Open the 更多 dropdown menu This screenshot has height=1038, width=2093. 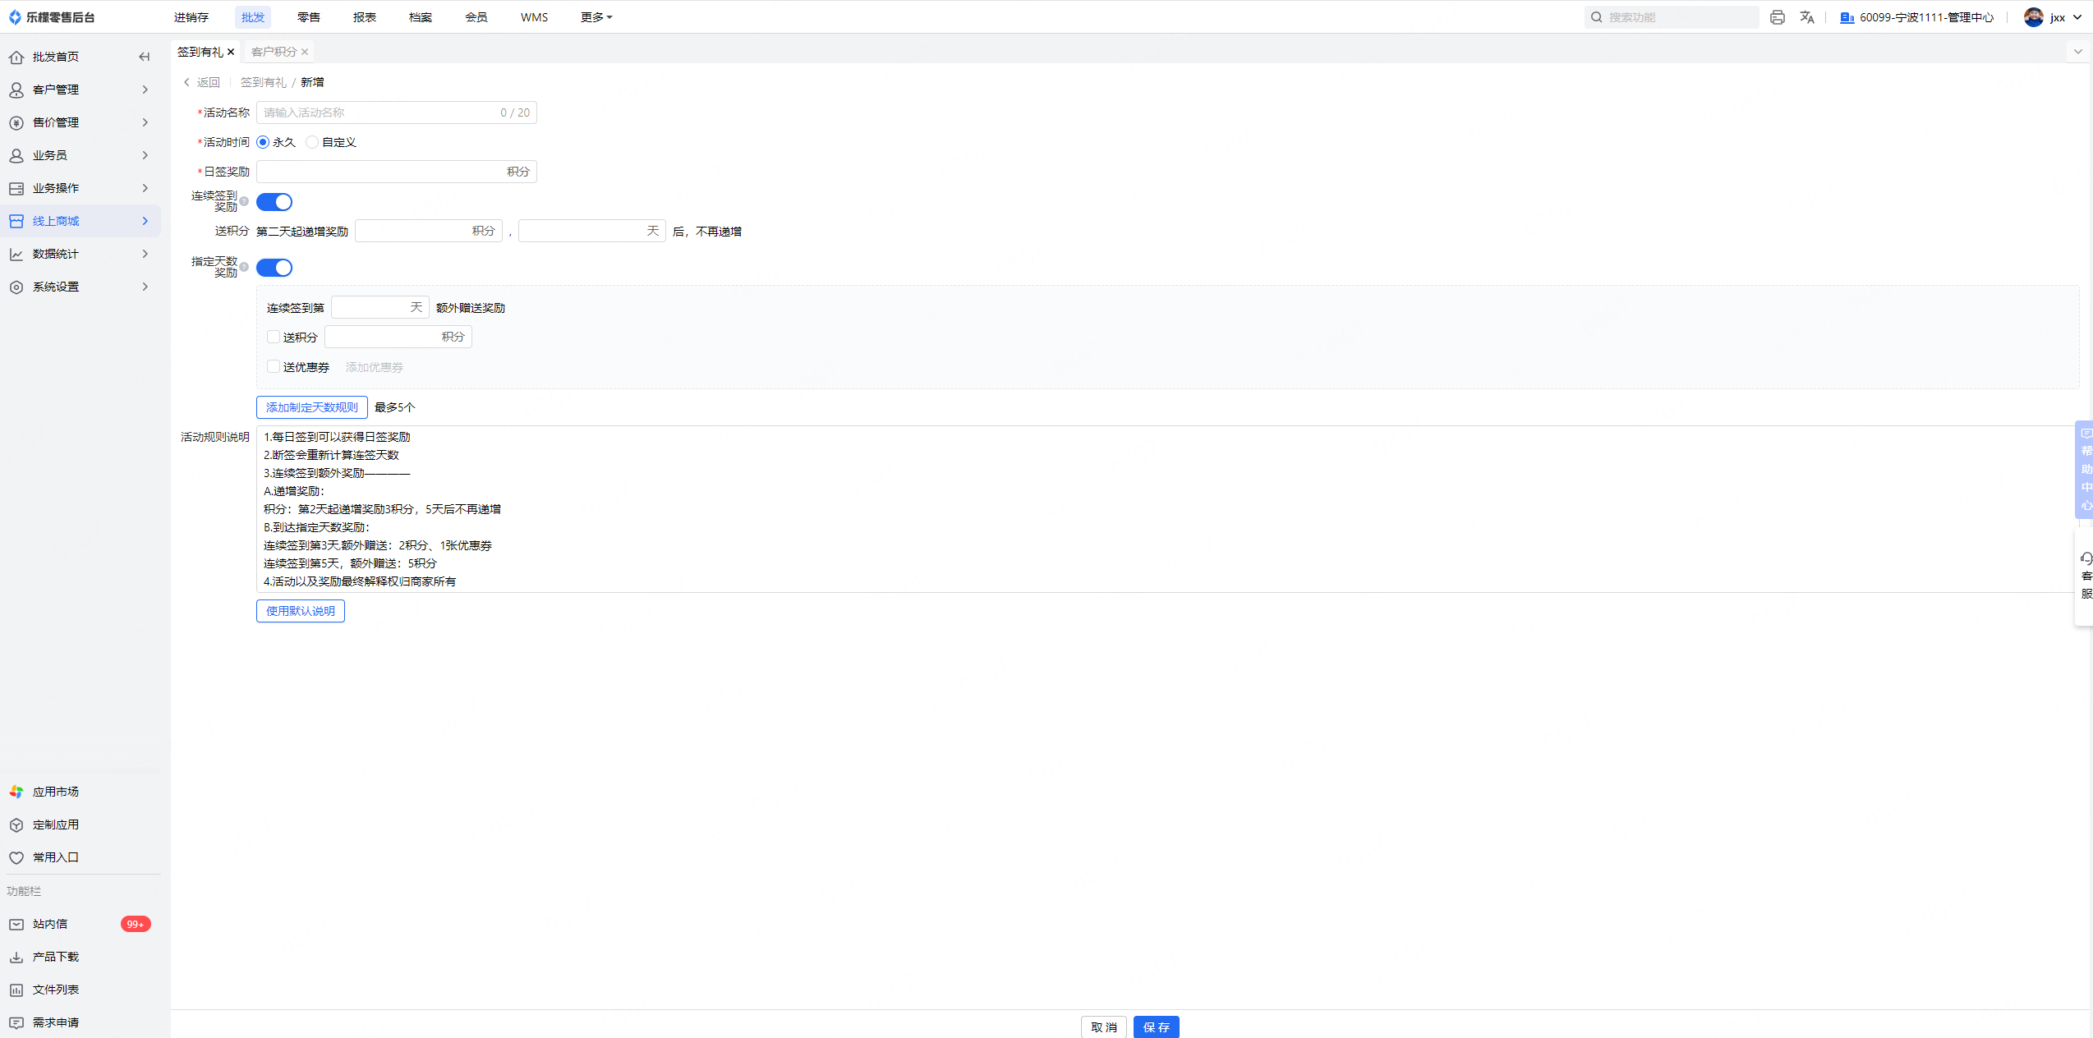coord(596,17)
